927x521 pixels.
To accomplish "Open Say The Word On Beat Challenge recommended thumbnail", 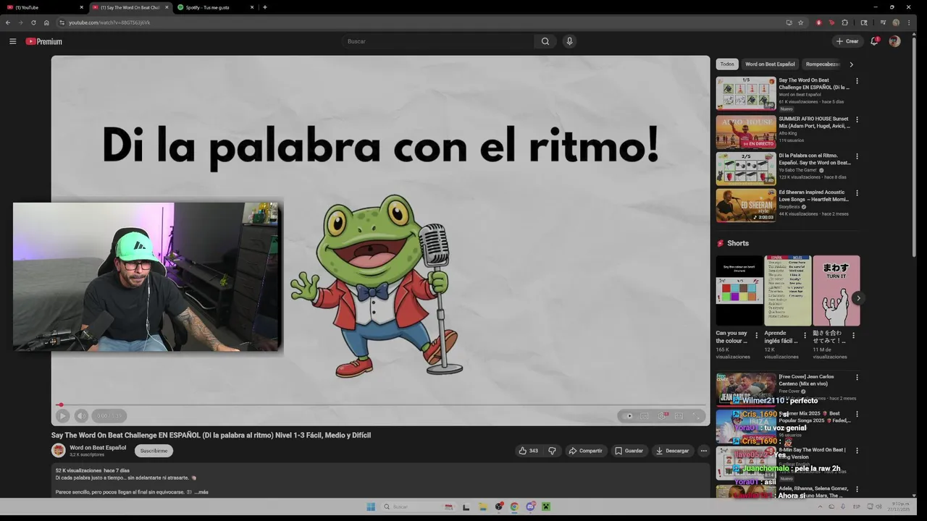I will [746, 93].
